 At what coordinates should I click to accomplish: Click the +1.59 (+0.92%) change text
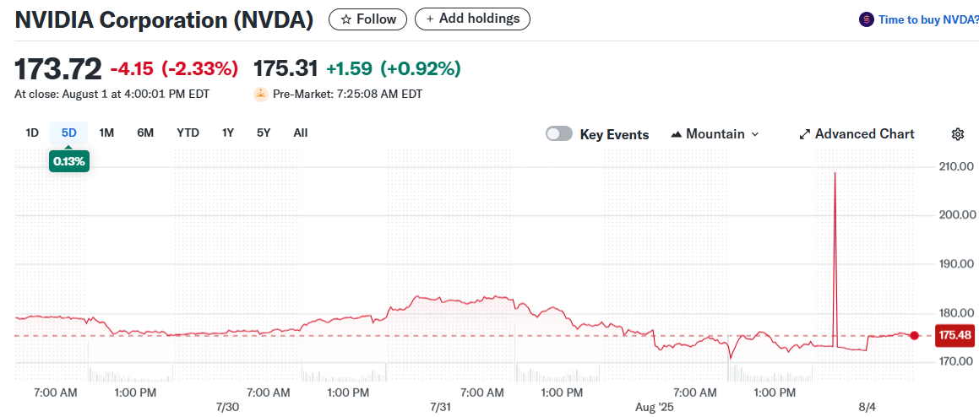[394, 68]
